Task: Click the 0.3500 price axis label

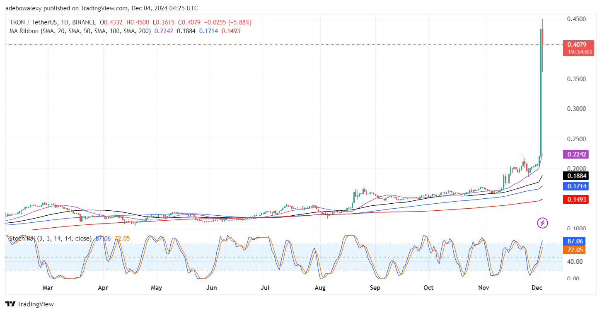Action: click(576, 79)
